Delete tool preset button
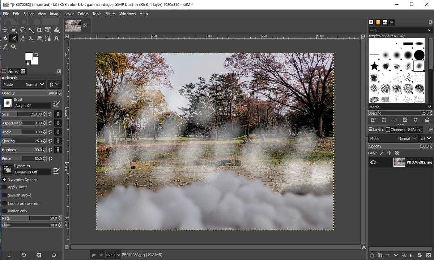Viewport: 434px width, 260px height. tap(39, 255)
